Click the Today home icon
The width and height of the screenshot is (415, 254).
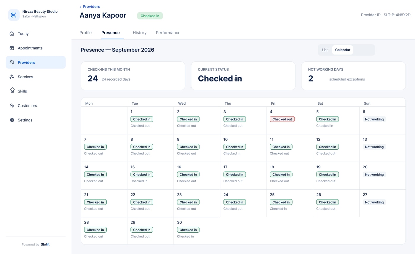point(12,33)
